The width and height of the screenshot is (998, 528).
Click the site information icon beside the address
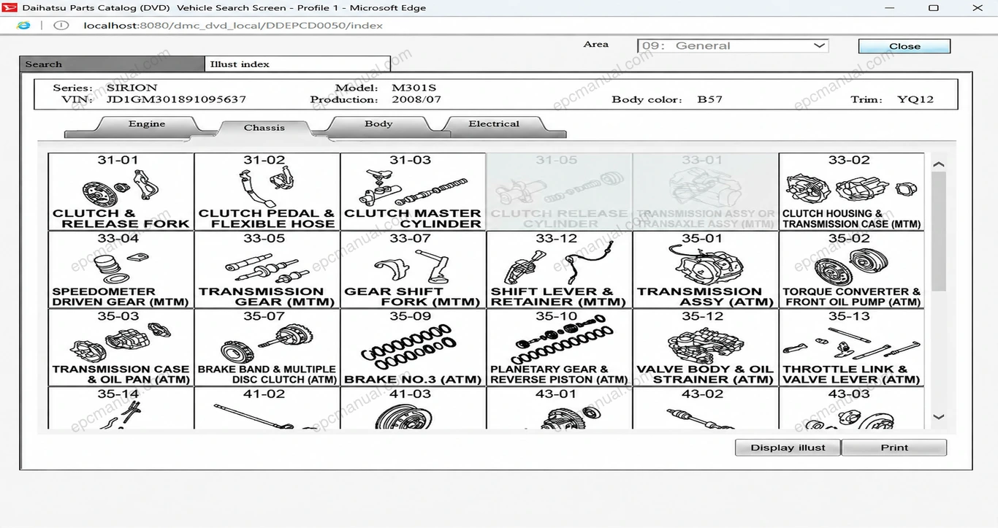(61, 26)
